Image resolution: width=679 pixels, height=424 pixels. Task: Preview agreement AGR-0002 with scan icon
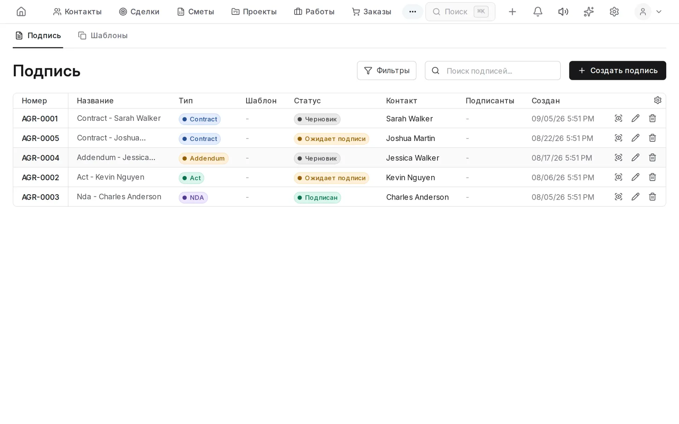[x=618, y=177]
